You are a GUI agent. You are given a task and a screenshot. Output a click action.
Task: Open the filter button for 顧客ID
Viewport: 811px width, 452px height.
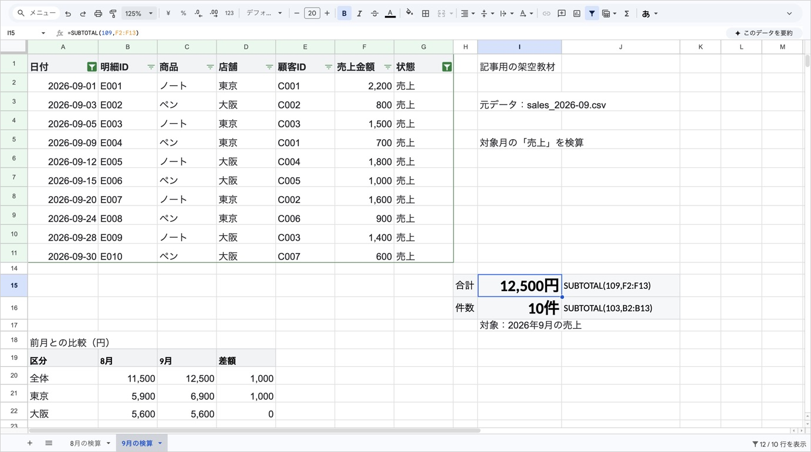[x=329, y=67]
